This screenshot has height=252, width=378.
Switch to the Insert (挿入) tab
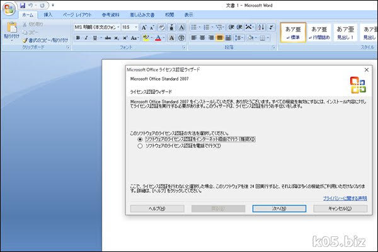click(48, 15)
